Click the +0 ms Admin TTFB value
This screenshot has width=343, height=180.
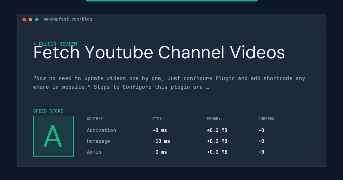coord(160,152)
